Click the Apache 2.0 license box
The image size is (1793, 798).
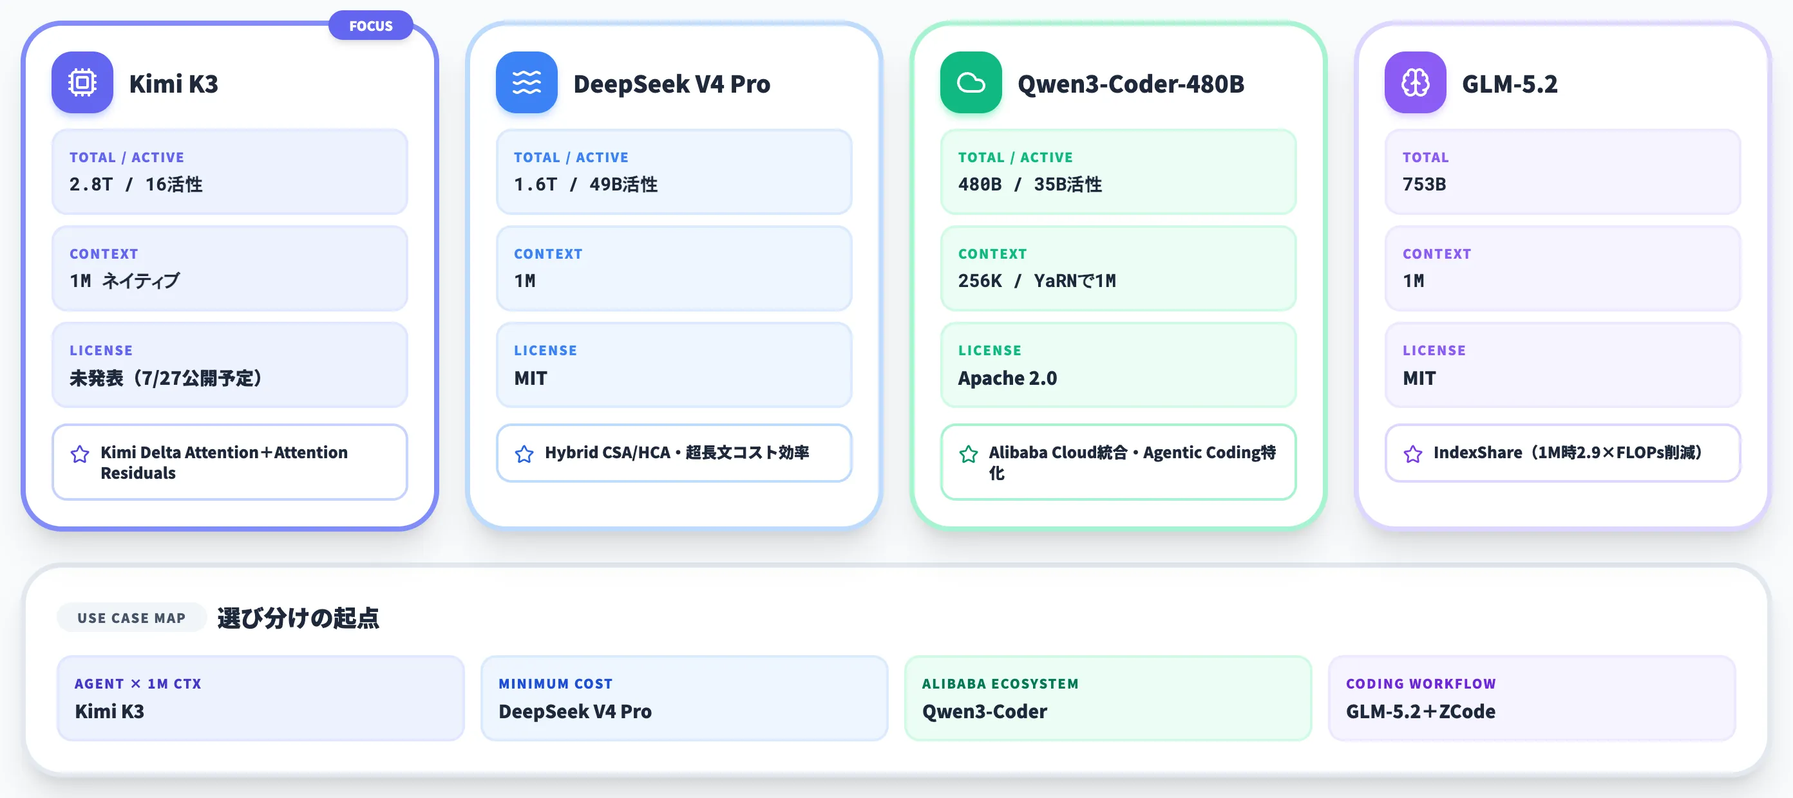[1119, 364]
